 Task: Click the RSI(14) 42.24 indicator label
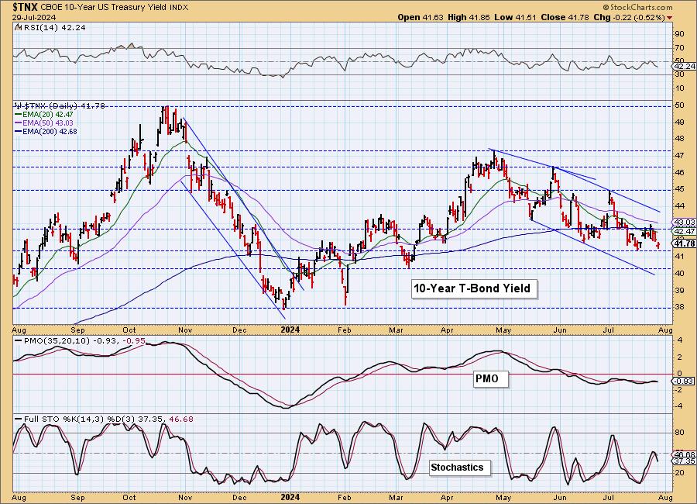coord(53,27)
